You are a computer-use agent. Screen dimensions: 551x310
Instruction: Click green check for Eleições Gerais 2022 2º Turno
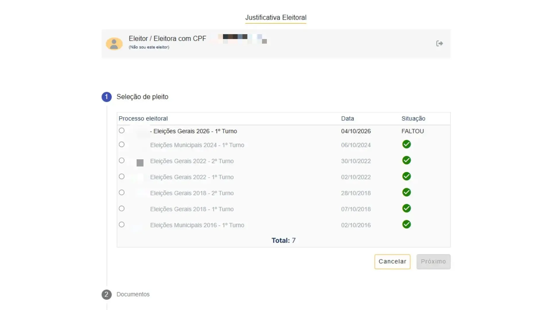click(x=406, y=160)
